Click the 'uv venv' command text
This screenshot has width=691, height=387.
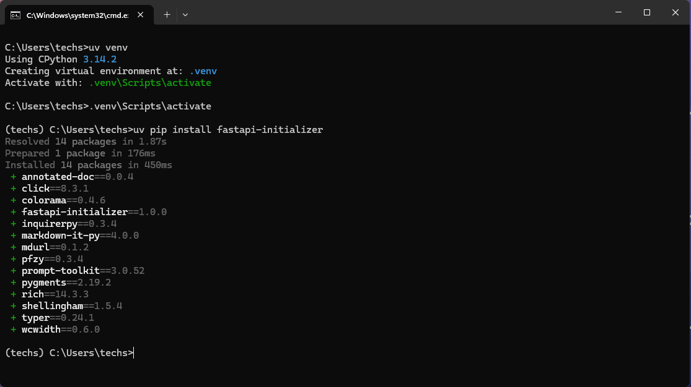pos(108,48)
